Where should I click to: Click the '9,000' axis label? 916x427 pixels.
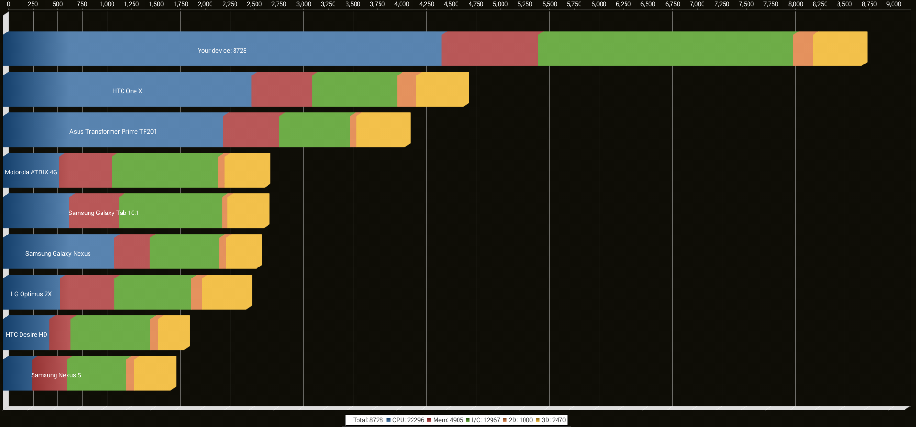[894, 4]
